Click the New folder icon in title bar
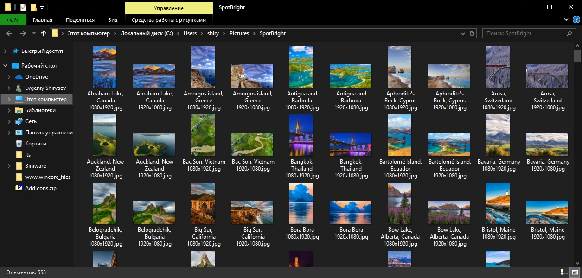This screenshot has width=582, height=278. [33, 7]
